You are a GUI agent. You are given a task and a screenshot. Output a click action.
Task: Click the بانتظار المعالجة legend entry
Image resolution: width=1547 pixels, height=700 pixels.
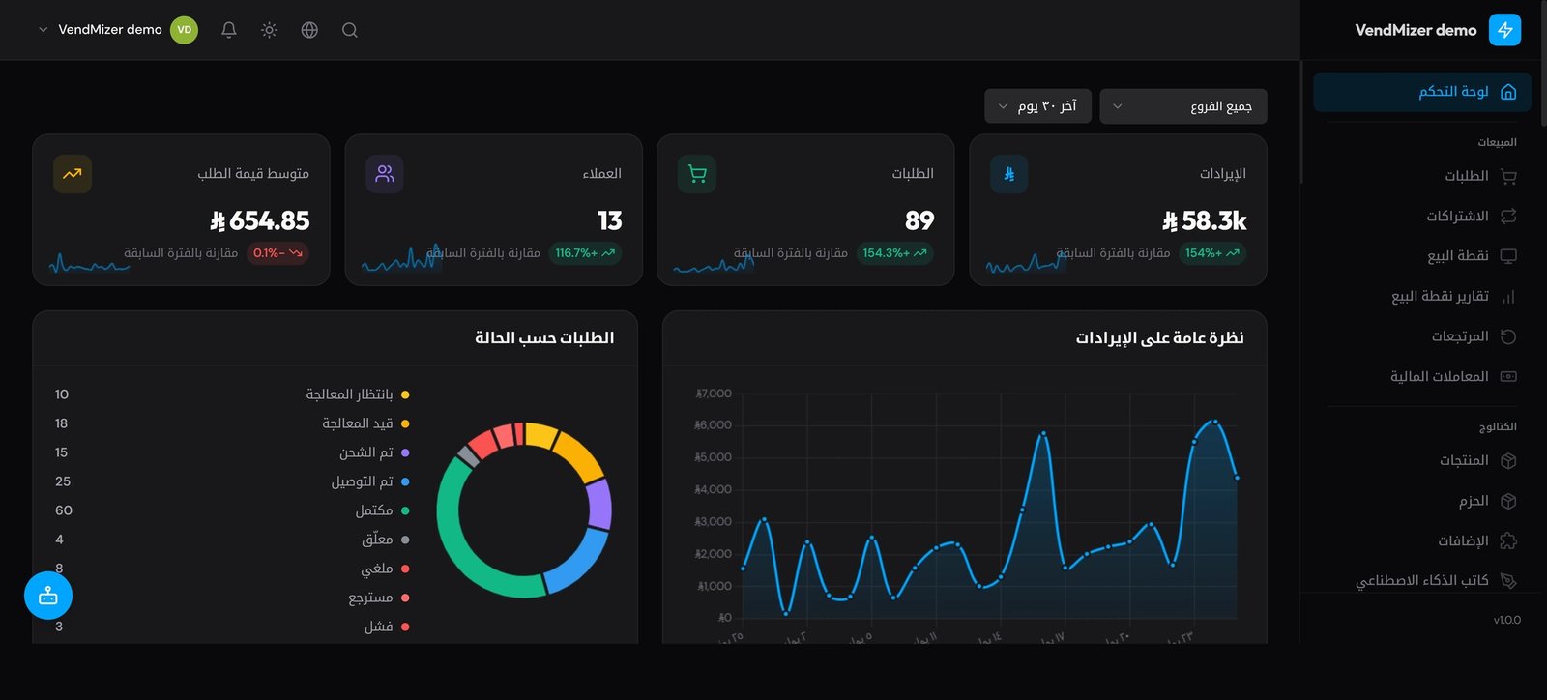[357, 394]
